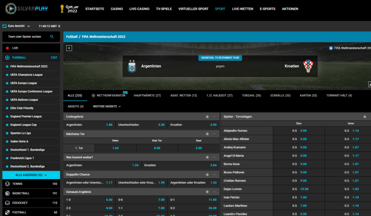Click the FIFA Weltmeisterschaft globe icon in banner
This screenshot has height=216, width=371.
pyautogui.click(x=331, y=48)
